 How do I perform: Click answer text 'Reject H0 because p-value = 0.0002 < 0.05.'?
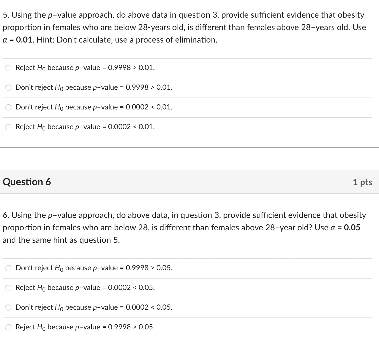[x=85, y=288]
